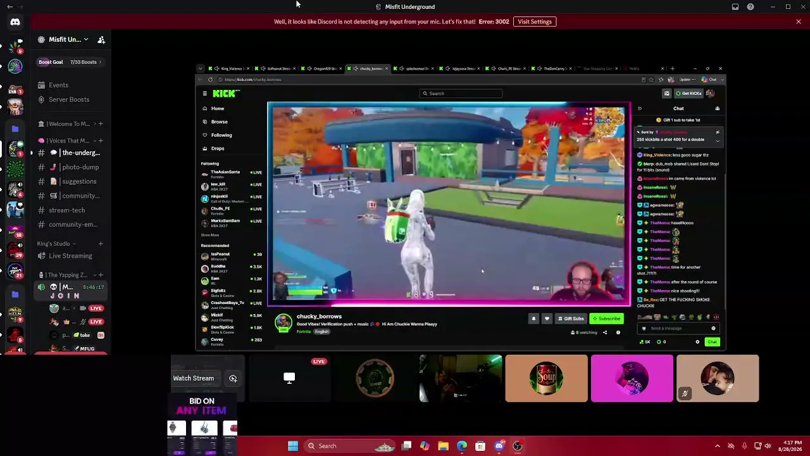Screen dimensions: 810x456
Task: Select the Soup avatar participant tile
Action: click(x=547, y=378)
